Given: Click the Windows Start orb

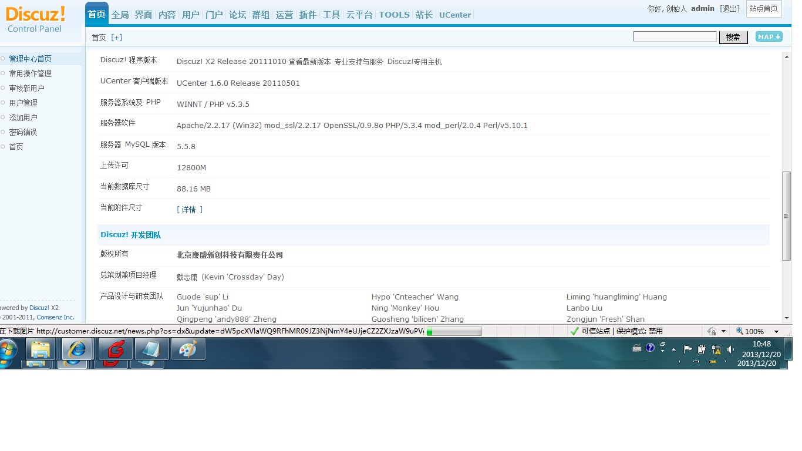Looking at the screenshot, I should coord(7,350).
